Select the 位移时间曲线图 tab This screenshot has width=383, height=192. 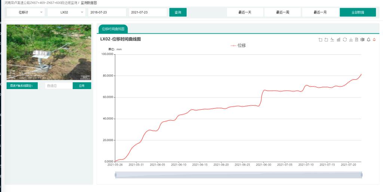tap(113, 29)
